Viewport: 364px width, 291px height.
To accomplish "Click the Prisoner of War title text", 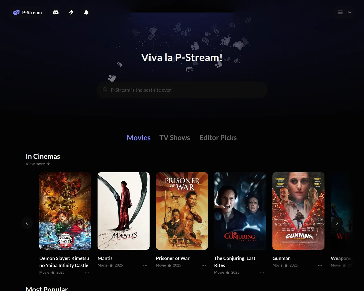I will pyautogui.click(x=173, y=258).
